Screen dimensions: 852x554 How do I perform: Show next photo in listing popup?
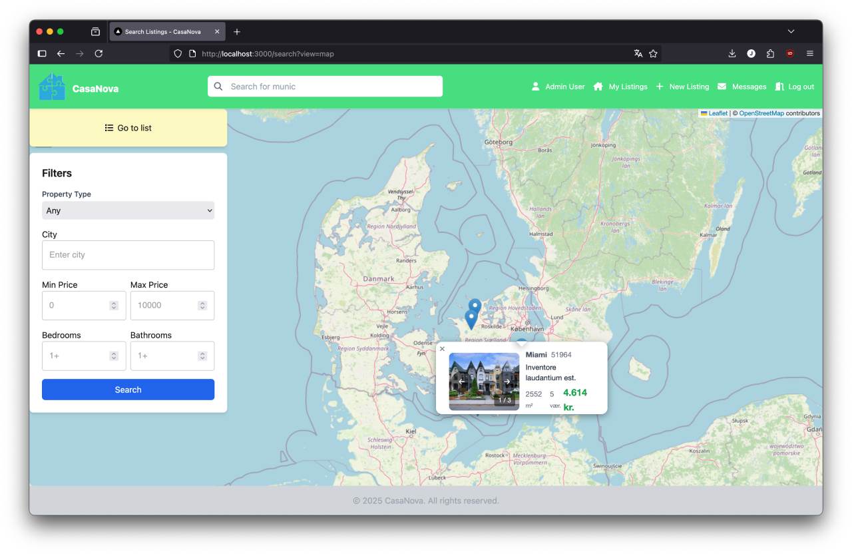coord(507,382)
